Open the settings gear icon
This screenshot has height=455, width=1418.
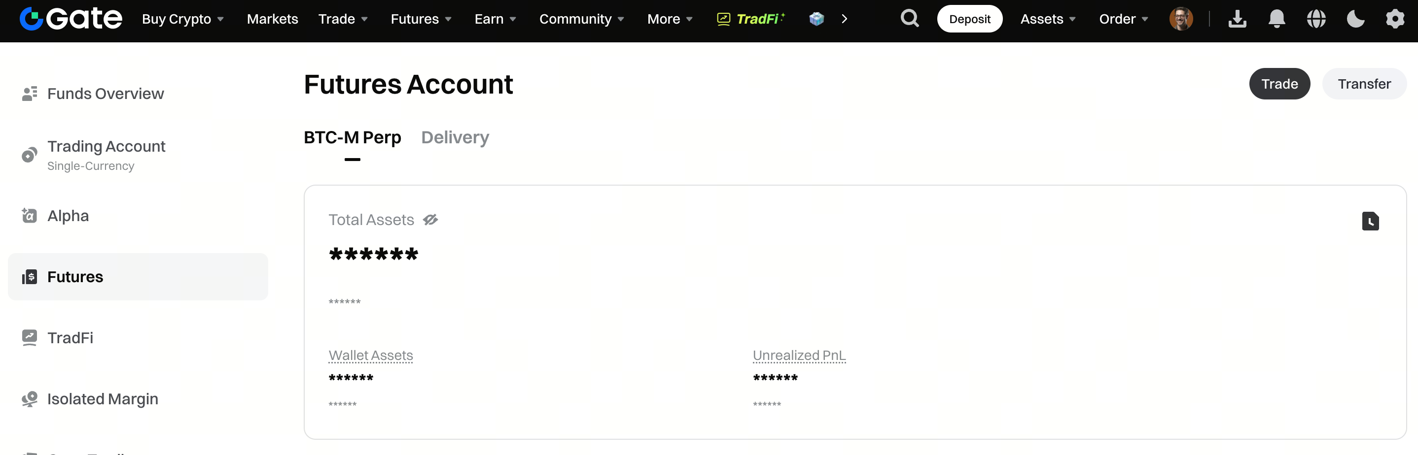[x=1395, y=19]
